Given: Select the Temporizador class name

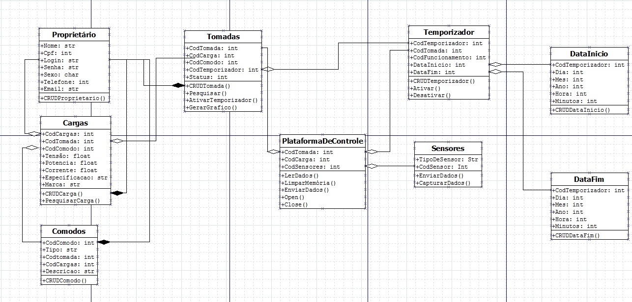Looking at the screenshot, I should point(449,32).
